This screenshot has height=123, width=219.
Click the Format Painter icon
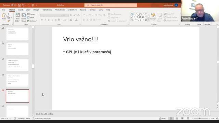pyautogui.click(x=9, y=21)
